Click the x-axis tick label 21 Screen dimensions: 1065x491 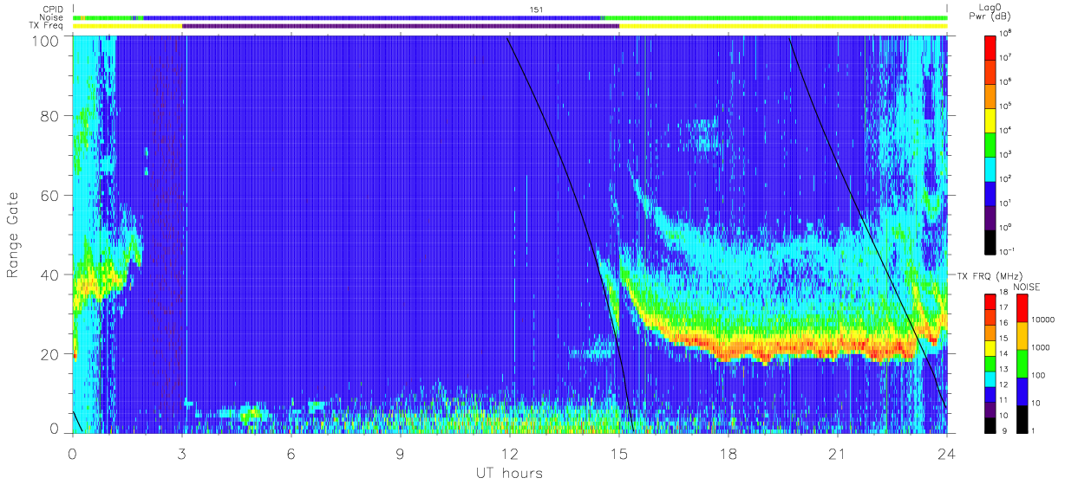[x=838, y=454]
